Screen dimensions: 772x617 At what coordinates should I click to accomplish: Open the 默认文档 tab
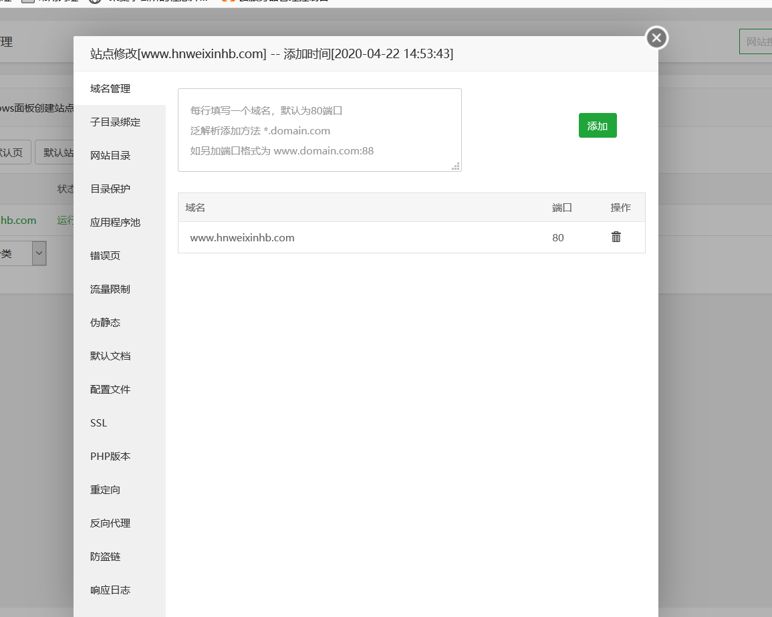pos(120,356)
